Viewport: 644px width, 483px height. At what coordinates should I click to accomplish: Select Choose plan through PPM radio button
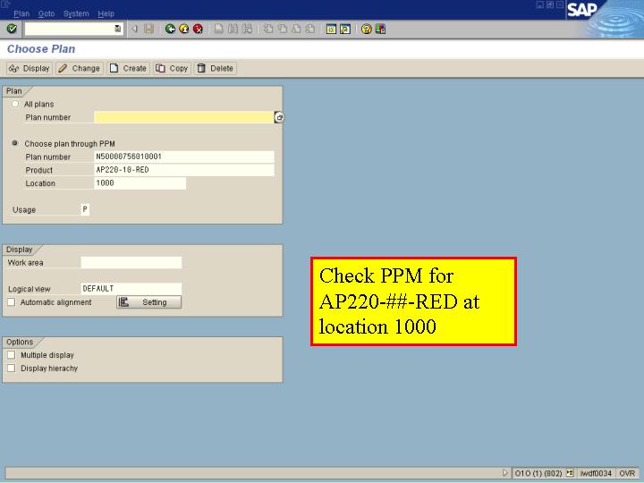(15, 143)
